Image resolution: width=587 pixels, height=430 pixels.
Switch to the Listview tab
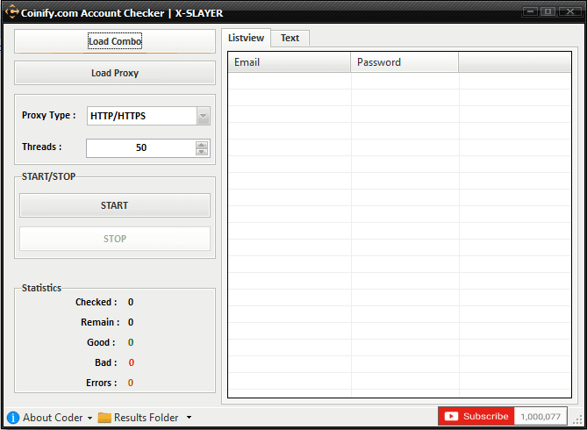(x=246, y=38)
